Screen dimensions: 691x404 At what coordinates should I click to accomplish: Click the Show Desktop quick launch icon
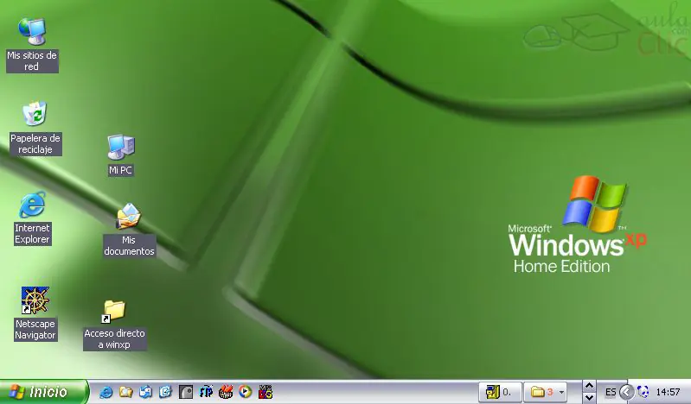pyautogui.click(x=166, y=392)
